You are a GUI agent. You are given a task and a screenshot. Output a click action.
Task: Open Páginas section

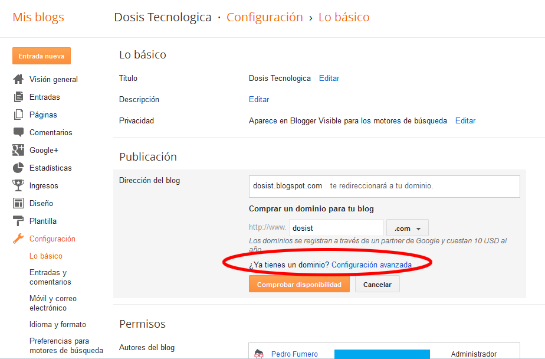pos(43,115)
